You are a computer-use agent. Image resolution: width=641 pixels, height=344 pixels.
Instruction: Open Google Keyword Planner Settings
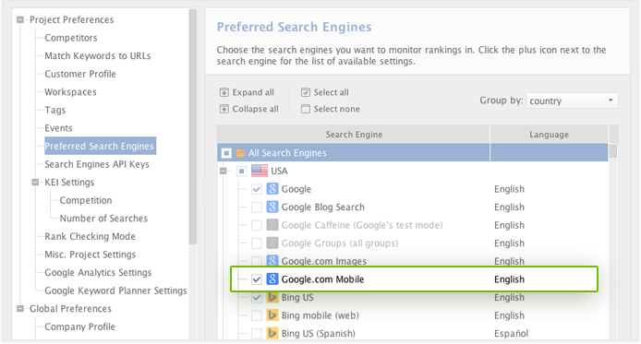point(115,291)
